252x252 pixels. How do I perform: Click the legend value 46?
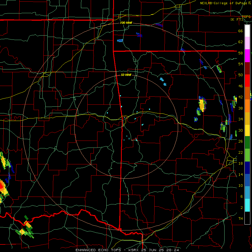pos(241,86)
